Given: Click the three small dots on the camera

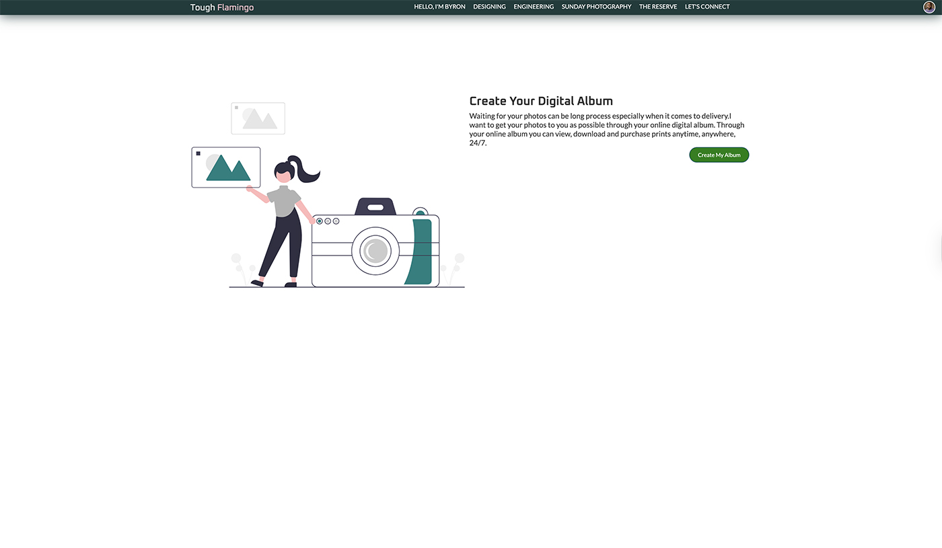Looking at the screenshot, I should point(328,221).
